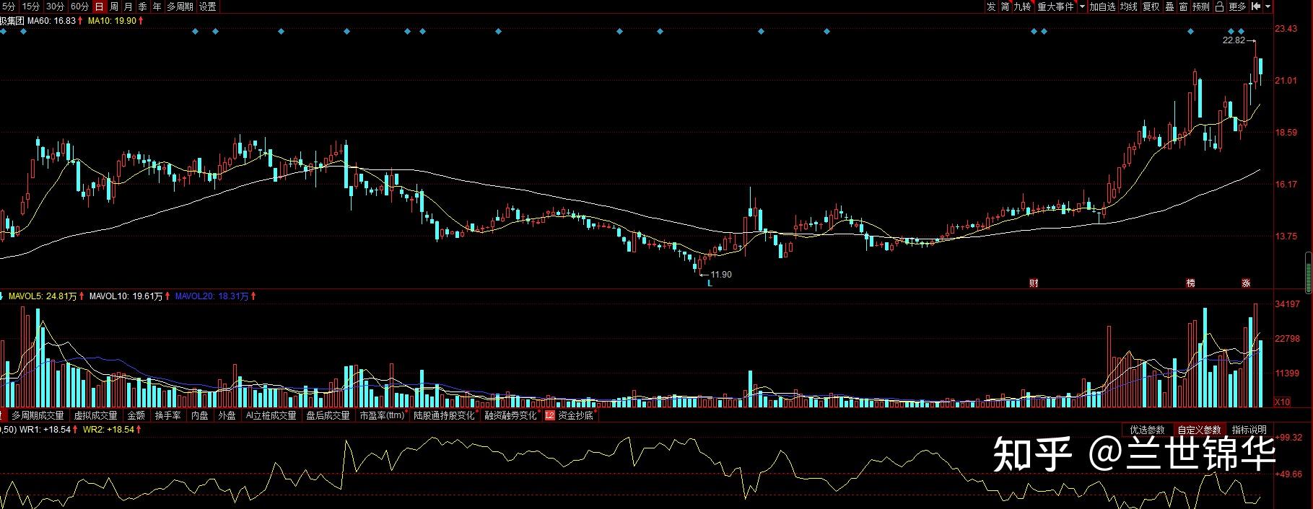Screen dimensions: 1313x509
Task: Select the L2 资金抄底 indicator tab
Action: [570, 416]
